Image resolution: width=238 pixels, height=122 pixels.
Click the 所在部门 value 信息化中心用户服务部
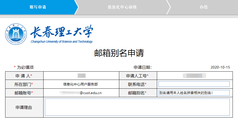(x=81, y=84)
